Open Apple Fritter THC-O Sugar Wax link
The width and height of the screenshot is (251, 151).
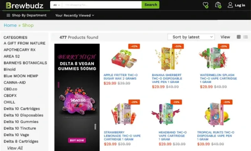coord(120,77)
